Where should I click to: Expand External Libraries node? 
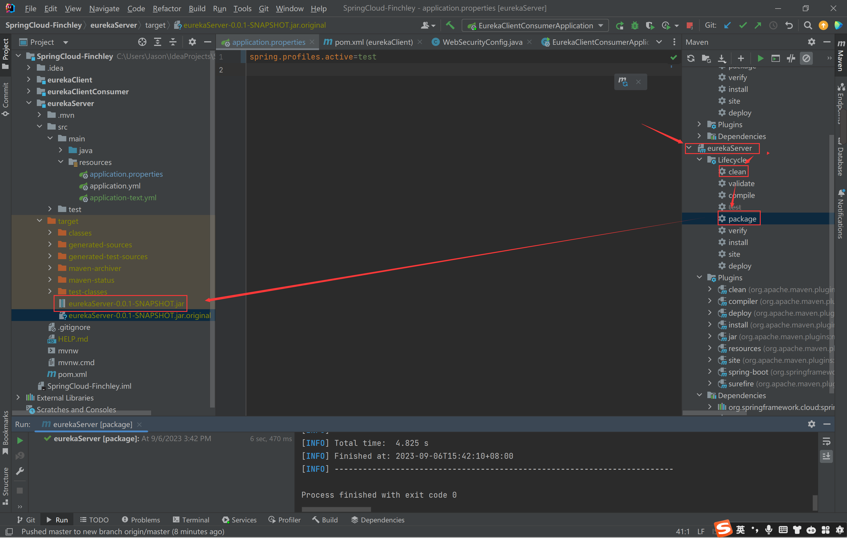pos(18,397)
